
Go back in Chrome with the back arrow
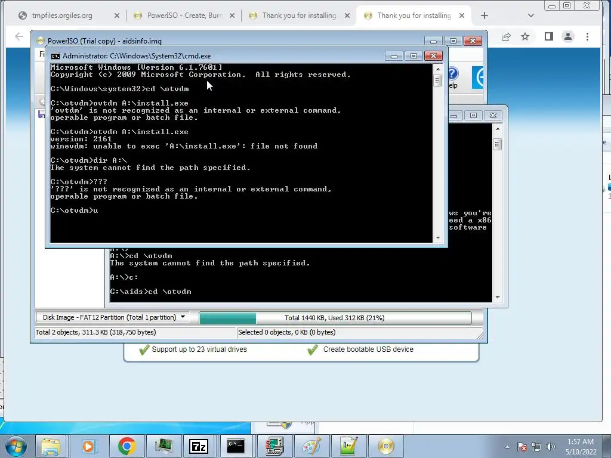tap(18, 36)
